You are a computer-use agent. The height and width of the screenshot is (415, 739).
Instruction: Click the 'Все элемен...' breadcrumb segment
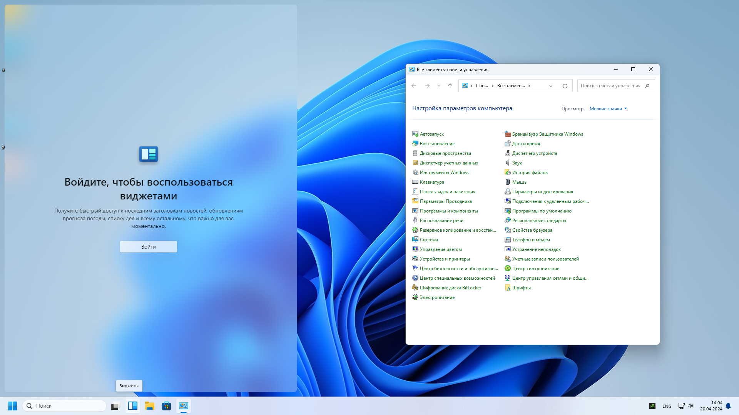(x=511, y=86)
